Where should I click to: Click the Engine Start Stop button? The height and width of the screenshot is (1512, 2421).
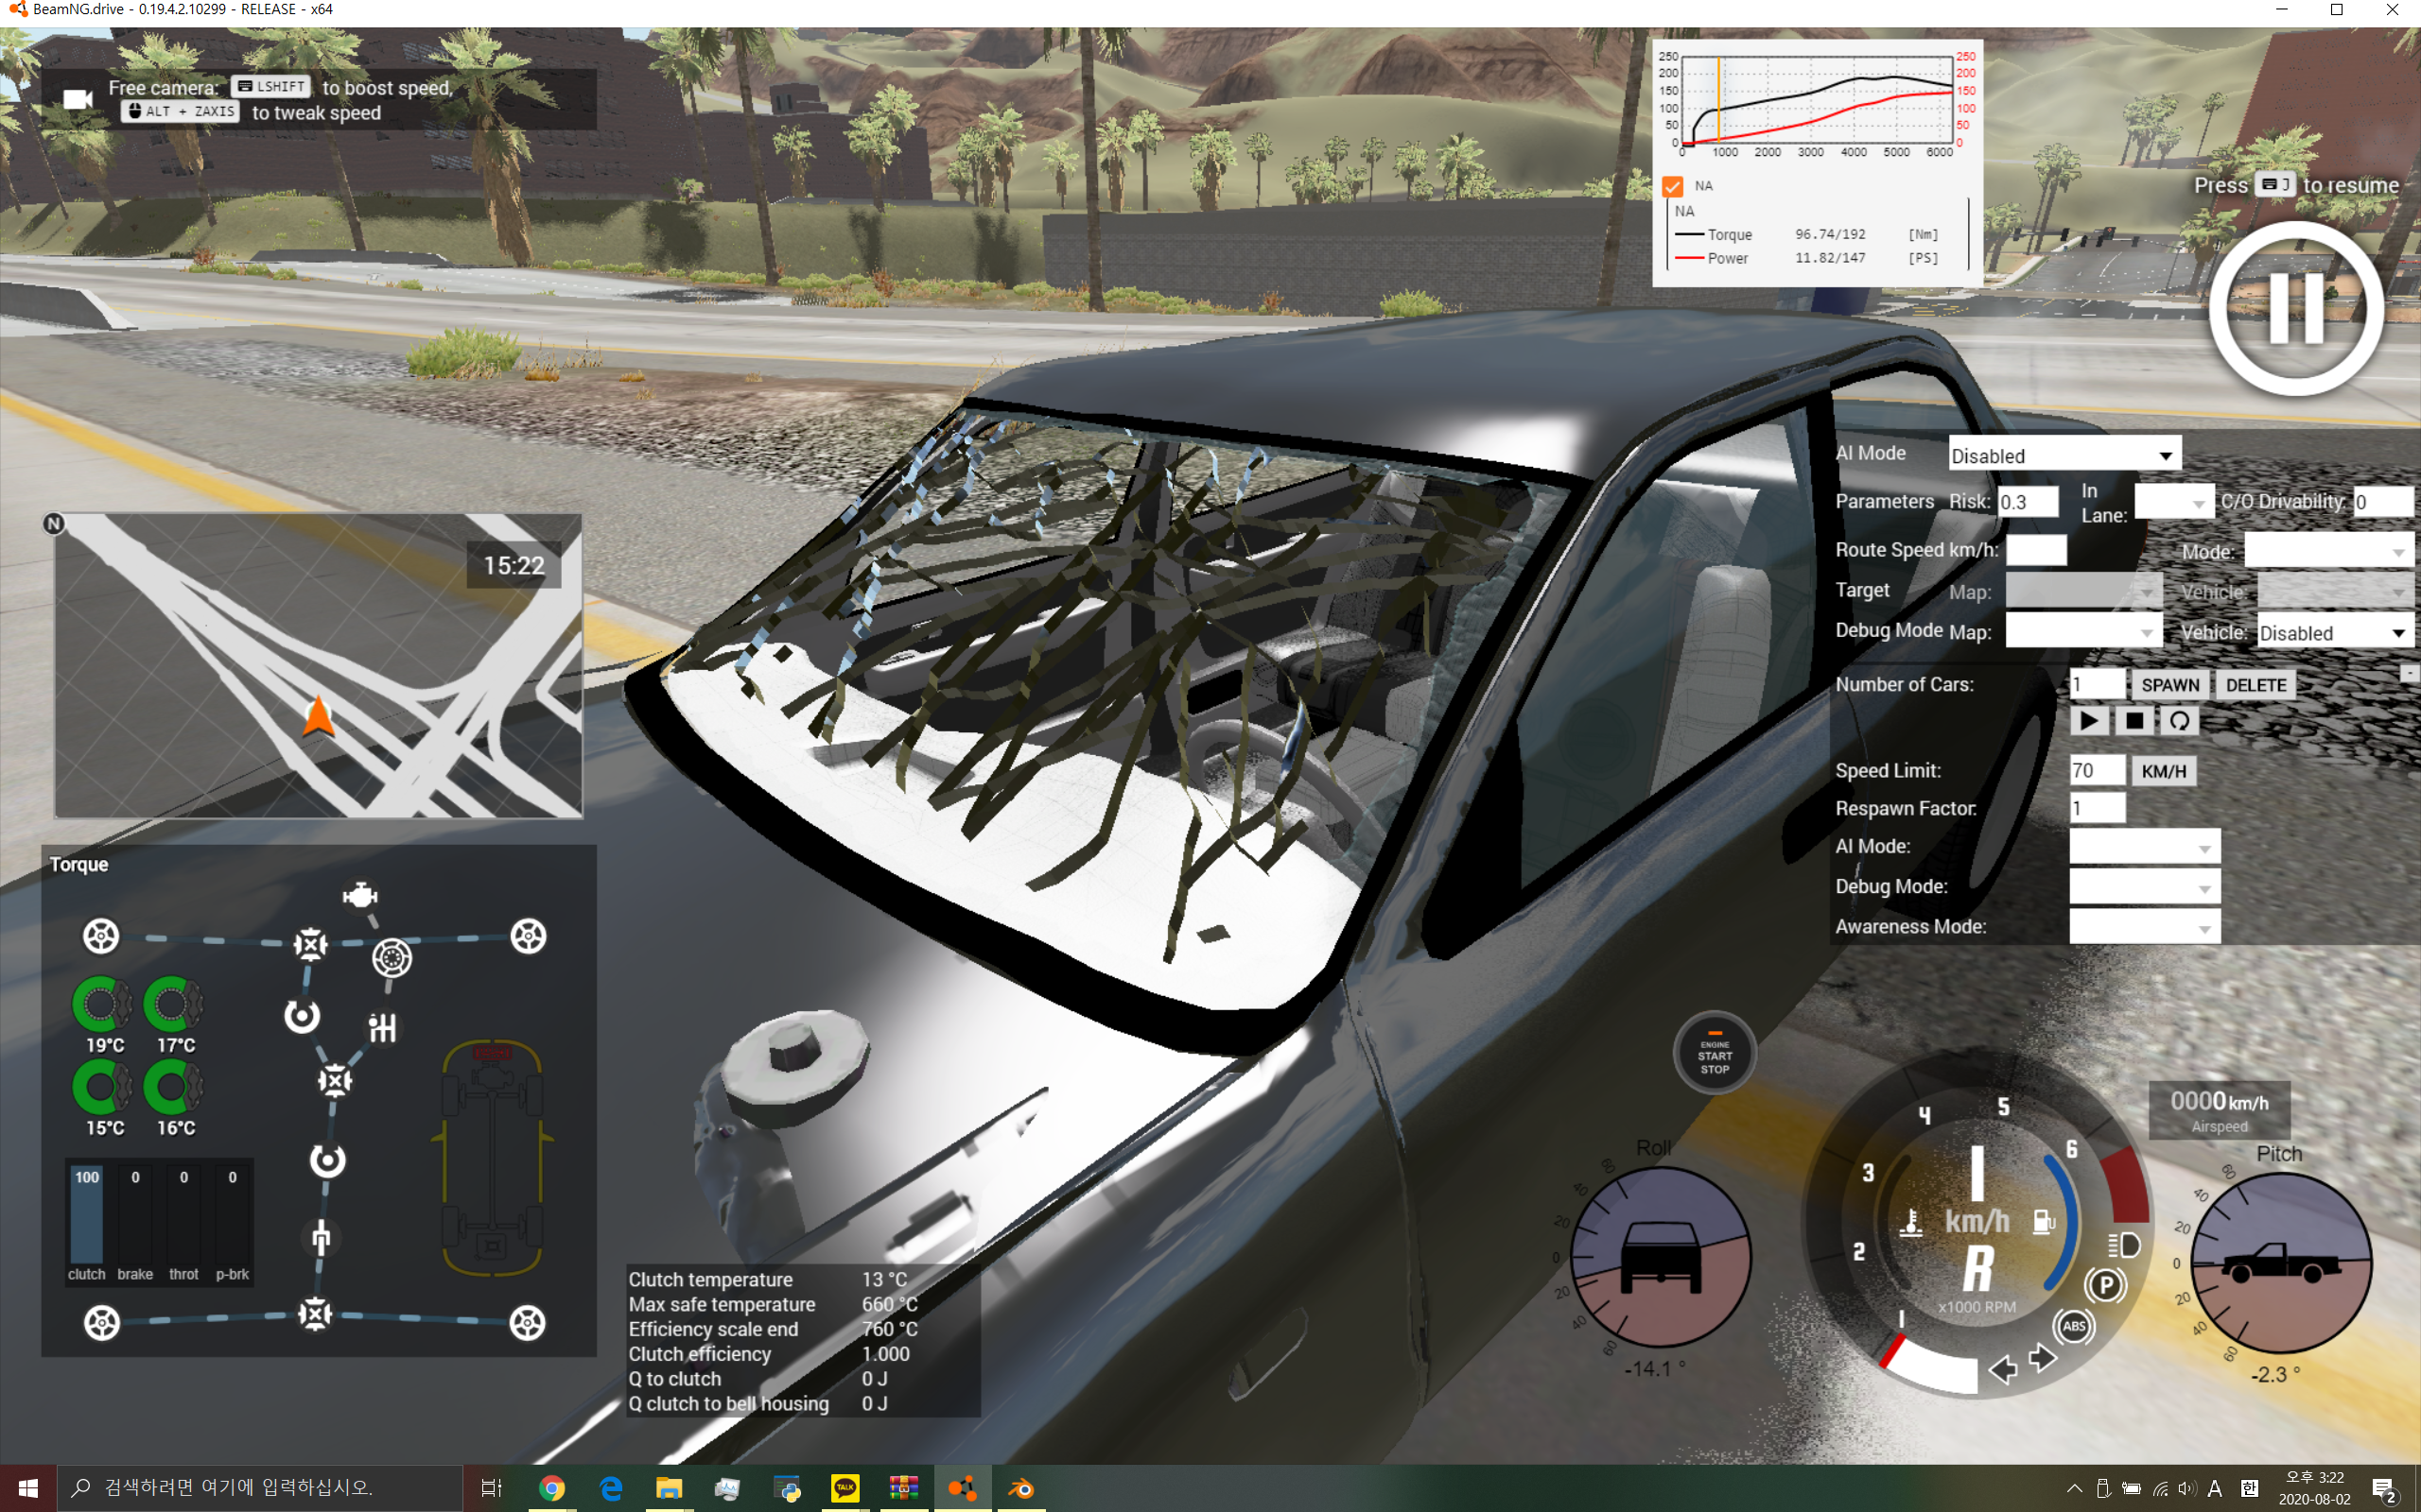pos(1715,1054)
